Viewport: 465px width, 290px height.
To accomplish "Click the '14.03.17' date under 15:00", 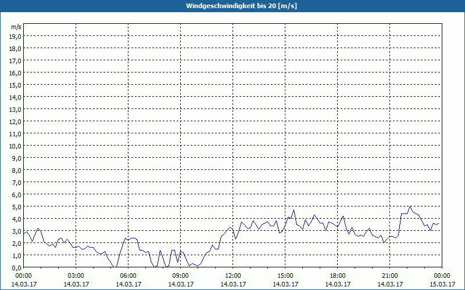I will [x=285, y=284].
